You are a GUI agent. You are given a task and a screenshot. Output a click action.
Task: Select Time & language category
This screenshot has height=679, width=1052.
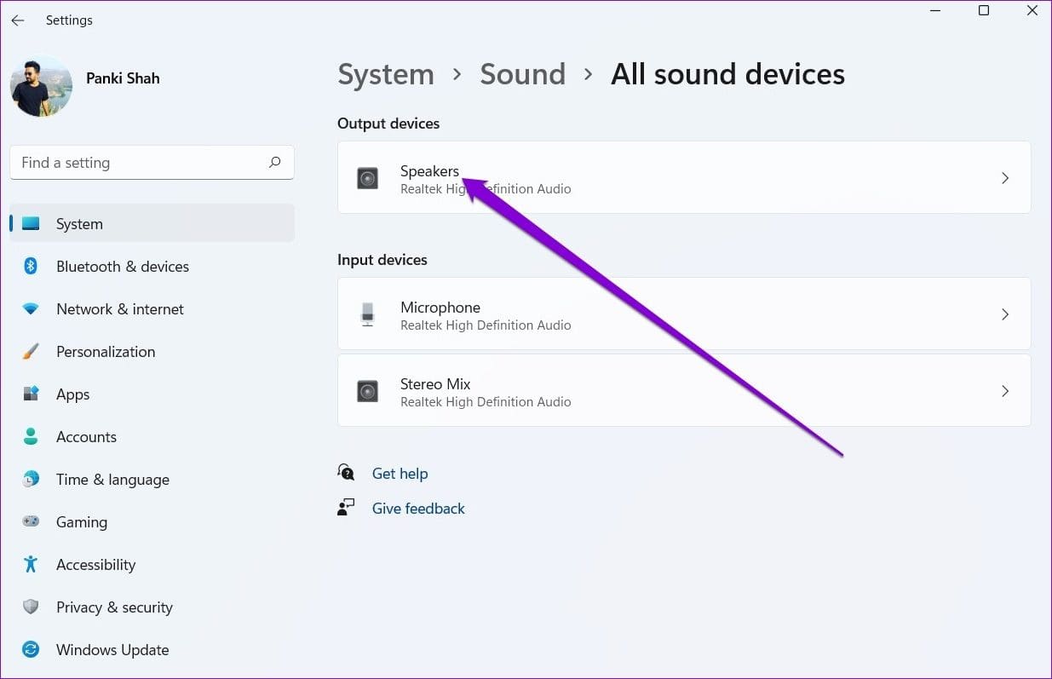point(112,480)
